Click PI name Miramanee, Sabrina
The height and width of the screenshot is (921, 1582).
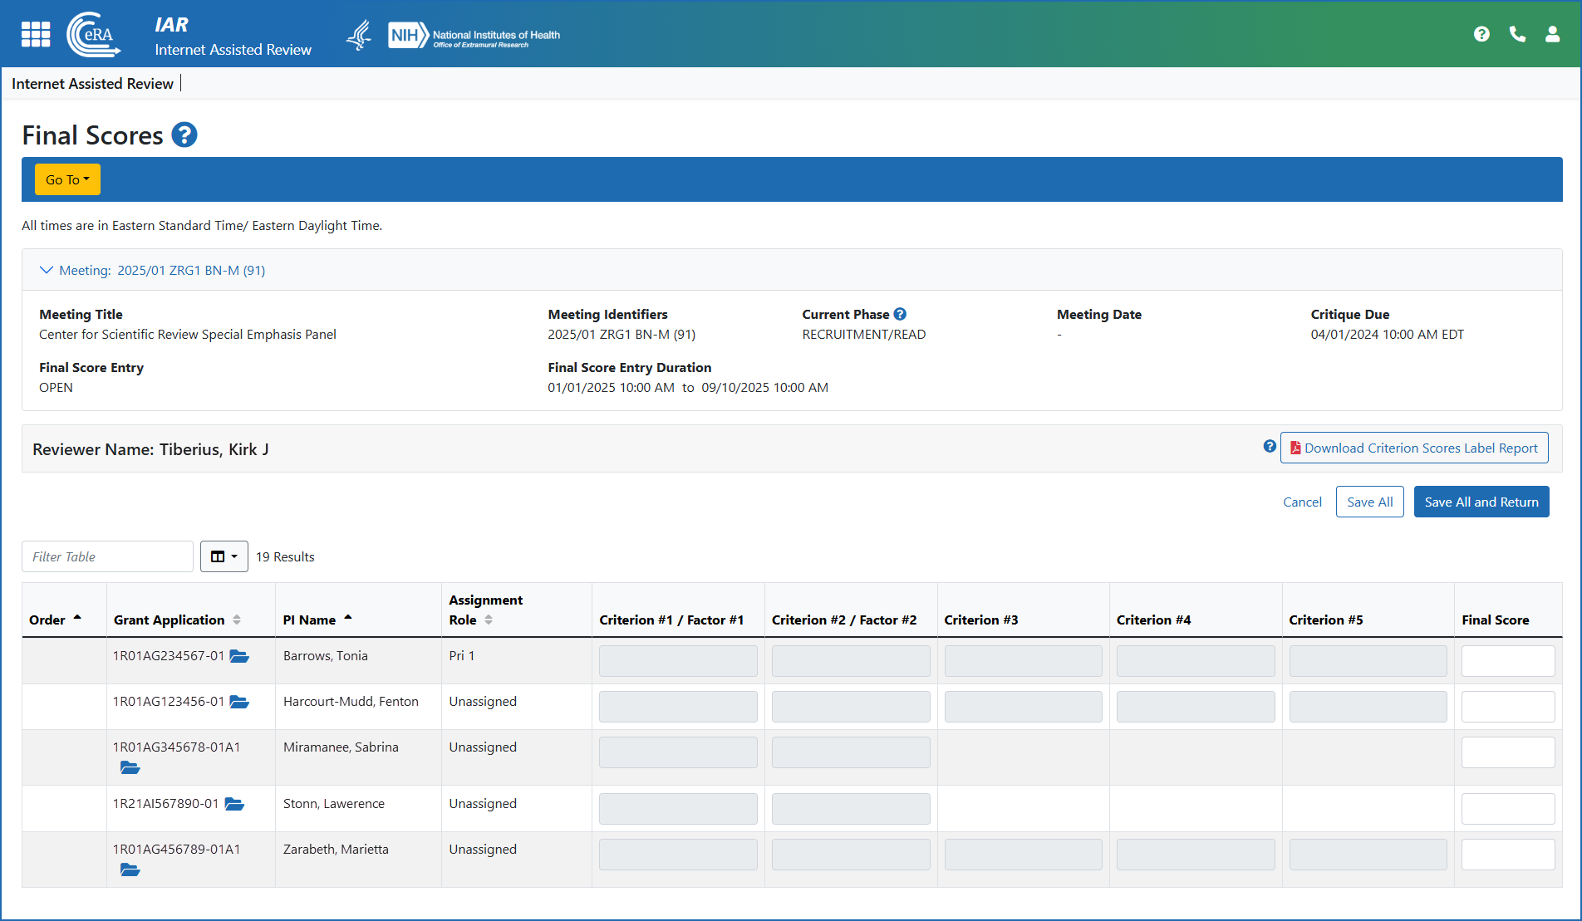341,747
